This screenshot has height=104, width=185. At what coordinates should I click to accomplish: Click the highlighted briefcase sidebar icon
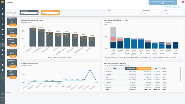3,45
